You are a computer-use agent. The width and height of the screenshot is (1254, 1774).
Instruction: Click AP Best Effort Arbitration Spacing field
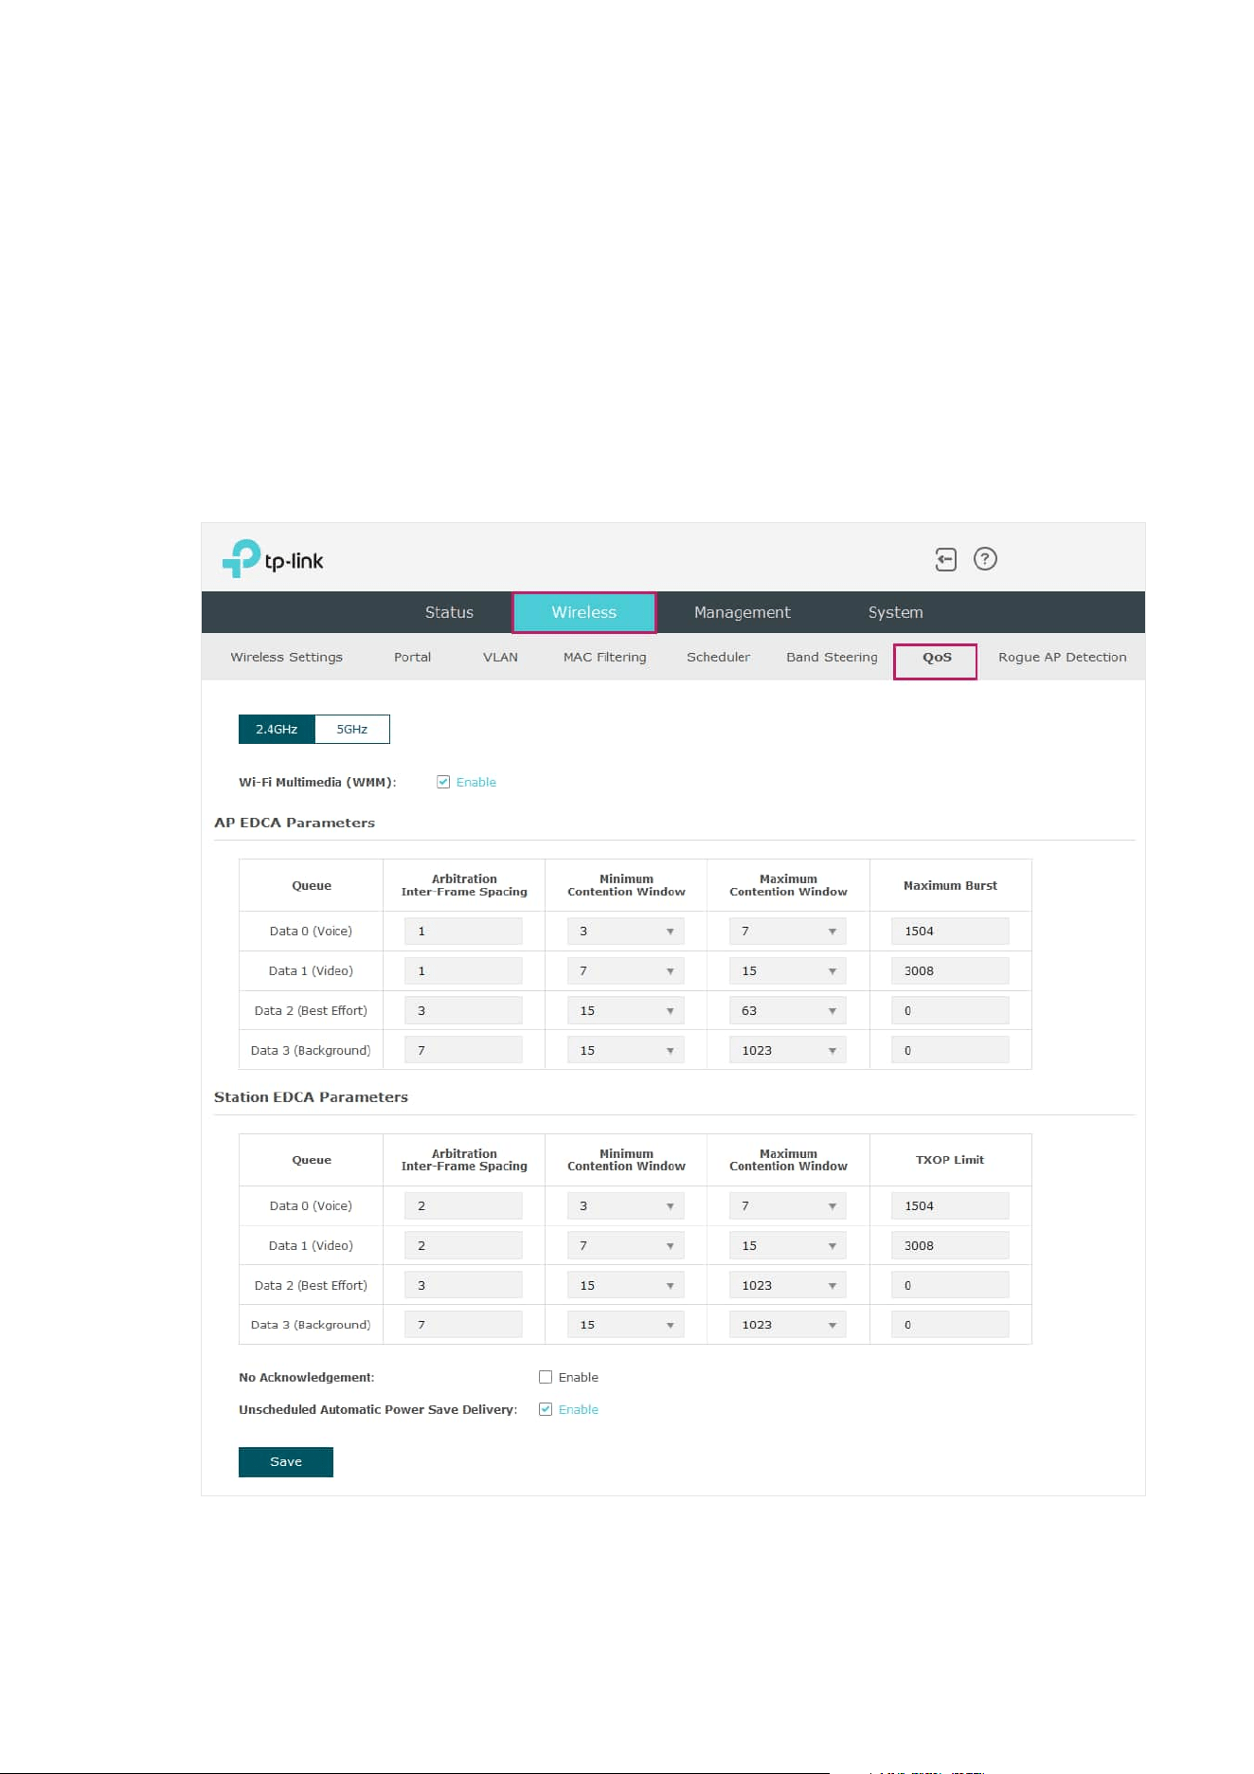[x=463, y=1011]
